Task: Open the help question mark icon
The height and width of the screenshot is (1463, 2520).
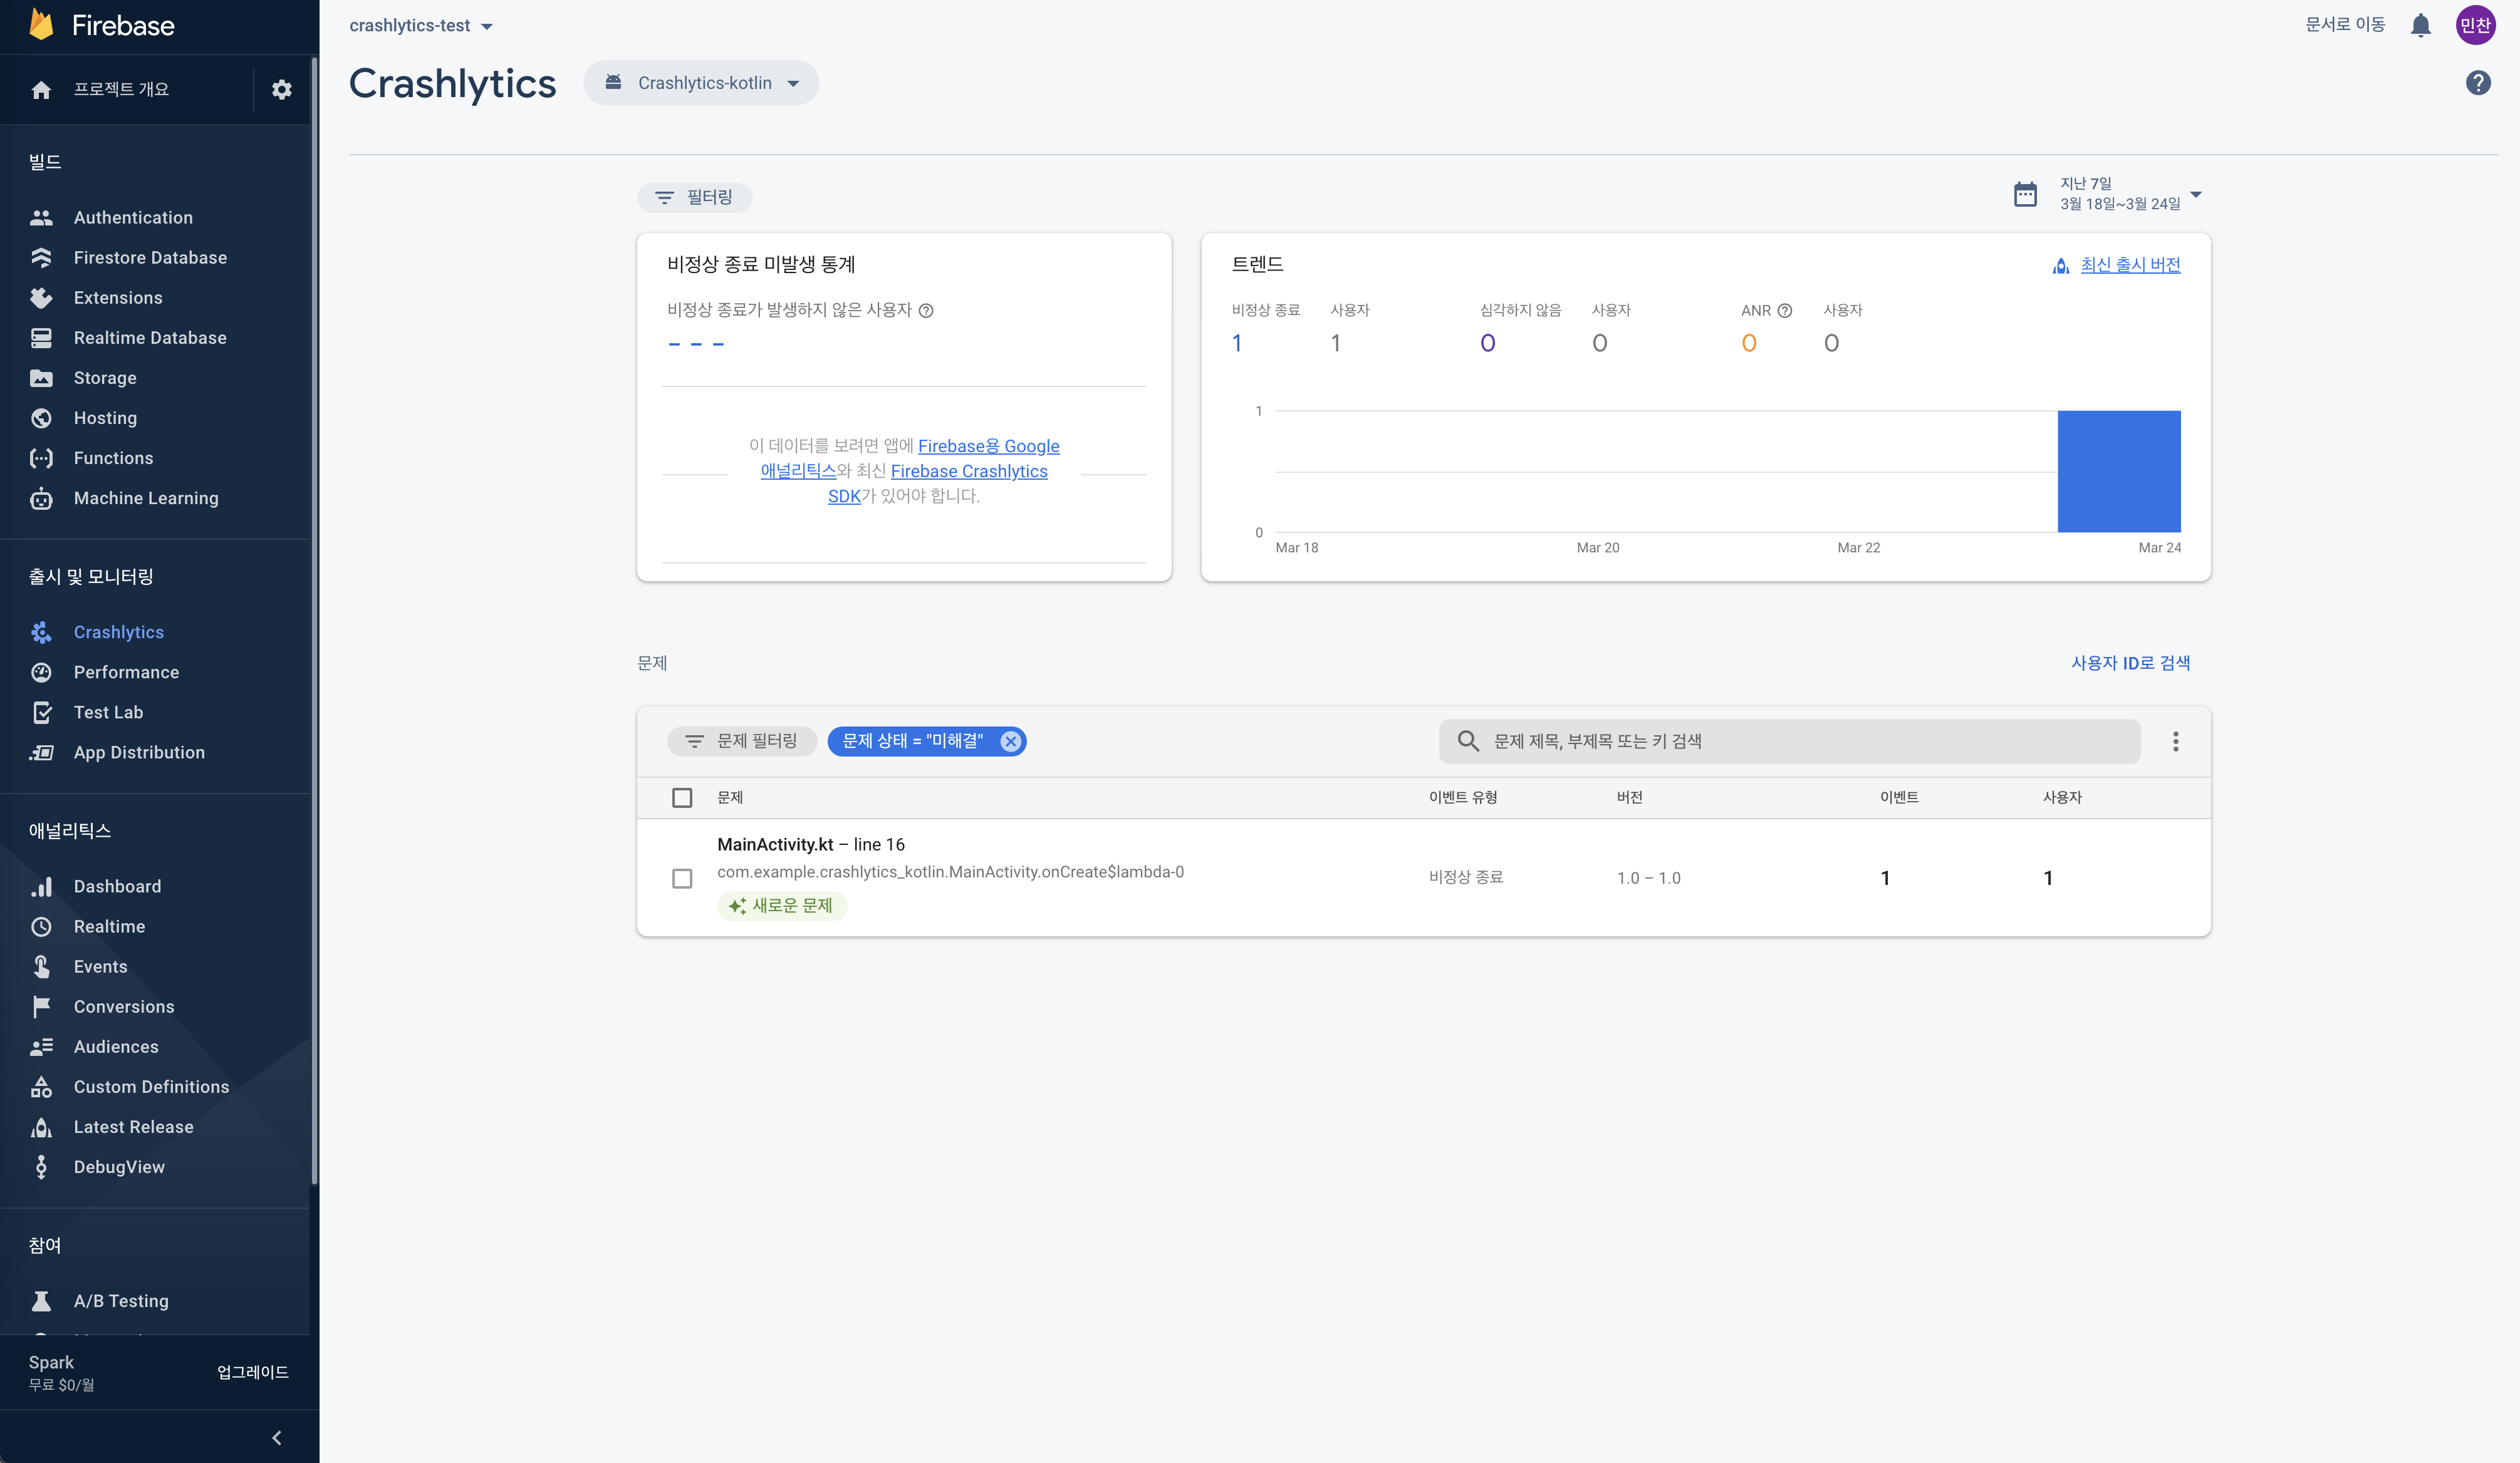Action: coord(2478,83)
